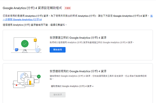This screenshot has width=156, height=103.
Task: Click the description text under 我想要建立新的 heading
Action: pyautogui.click(x=92, y=42)
